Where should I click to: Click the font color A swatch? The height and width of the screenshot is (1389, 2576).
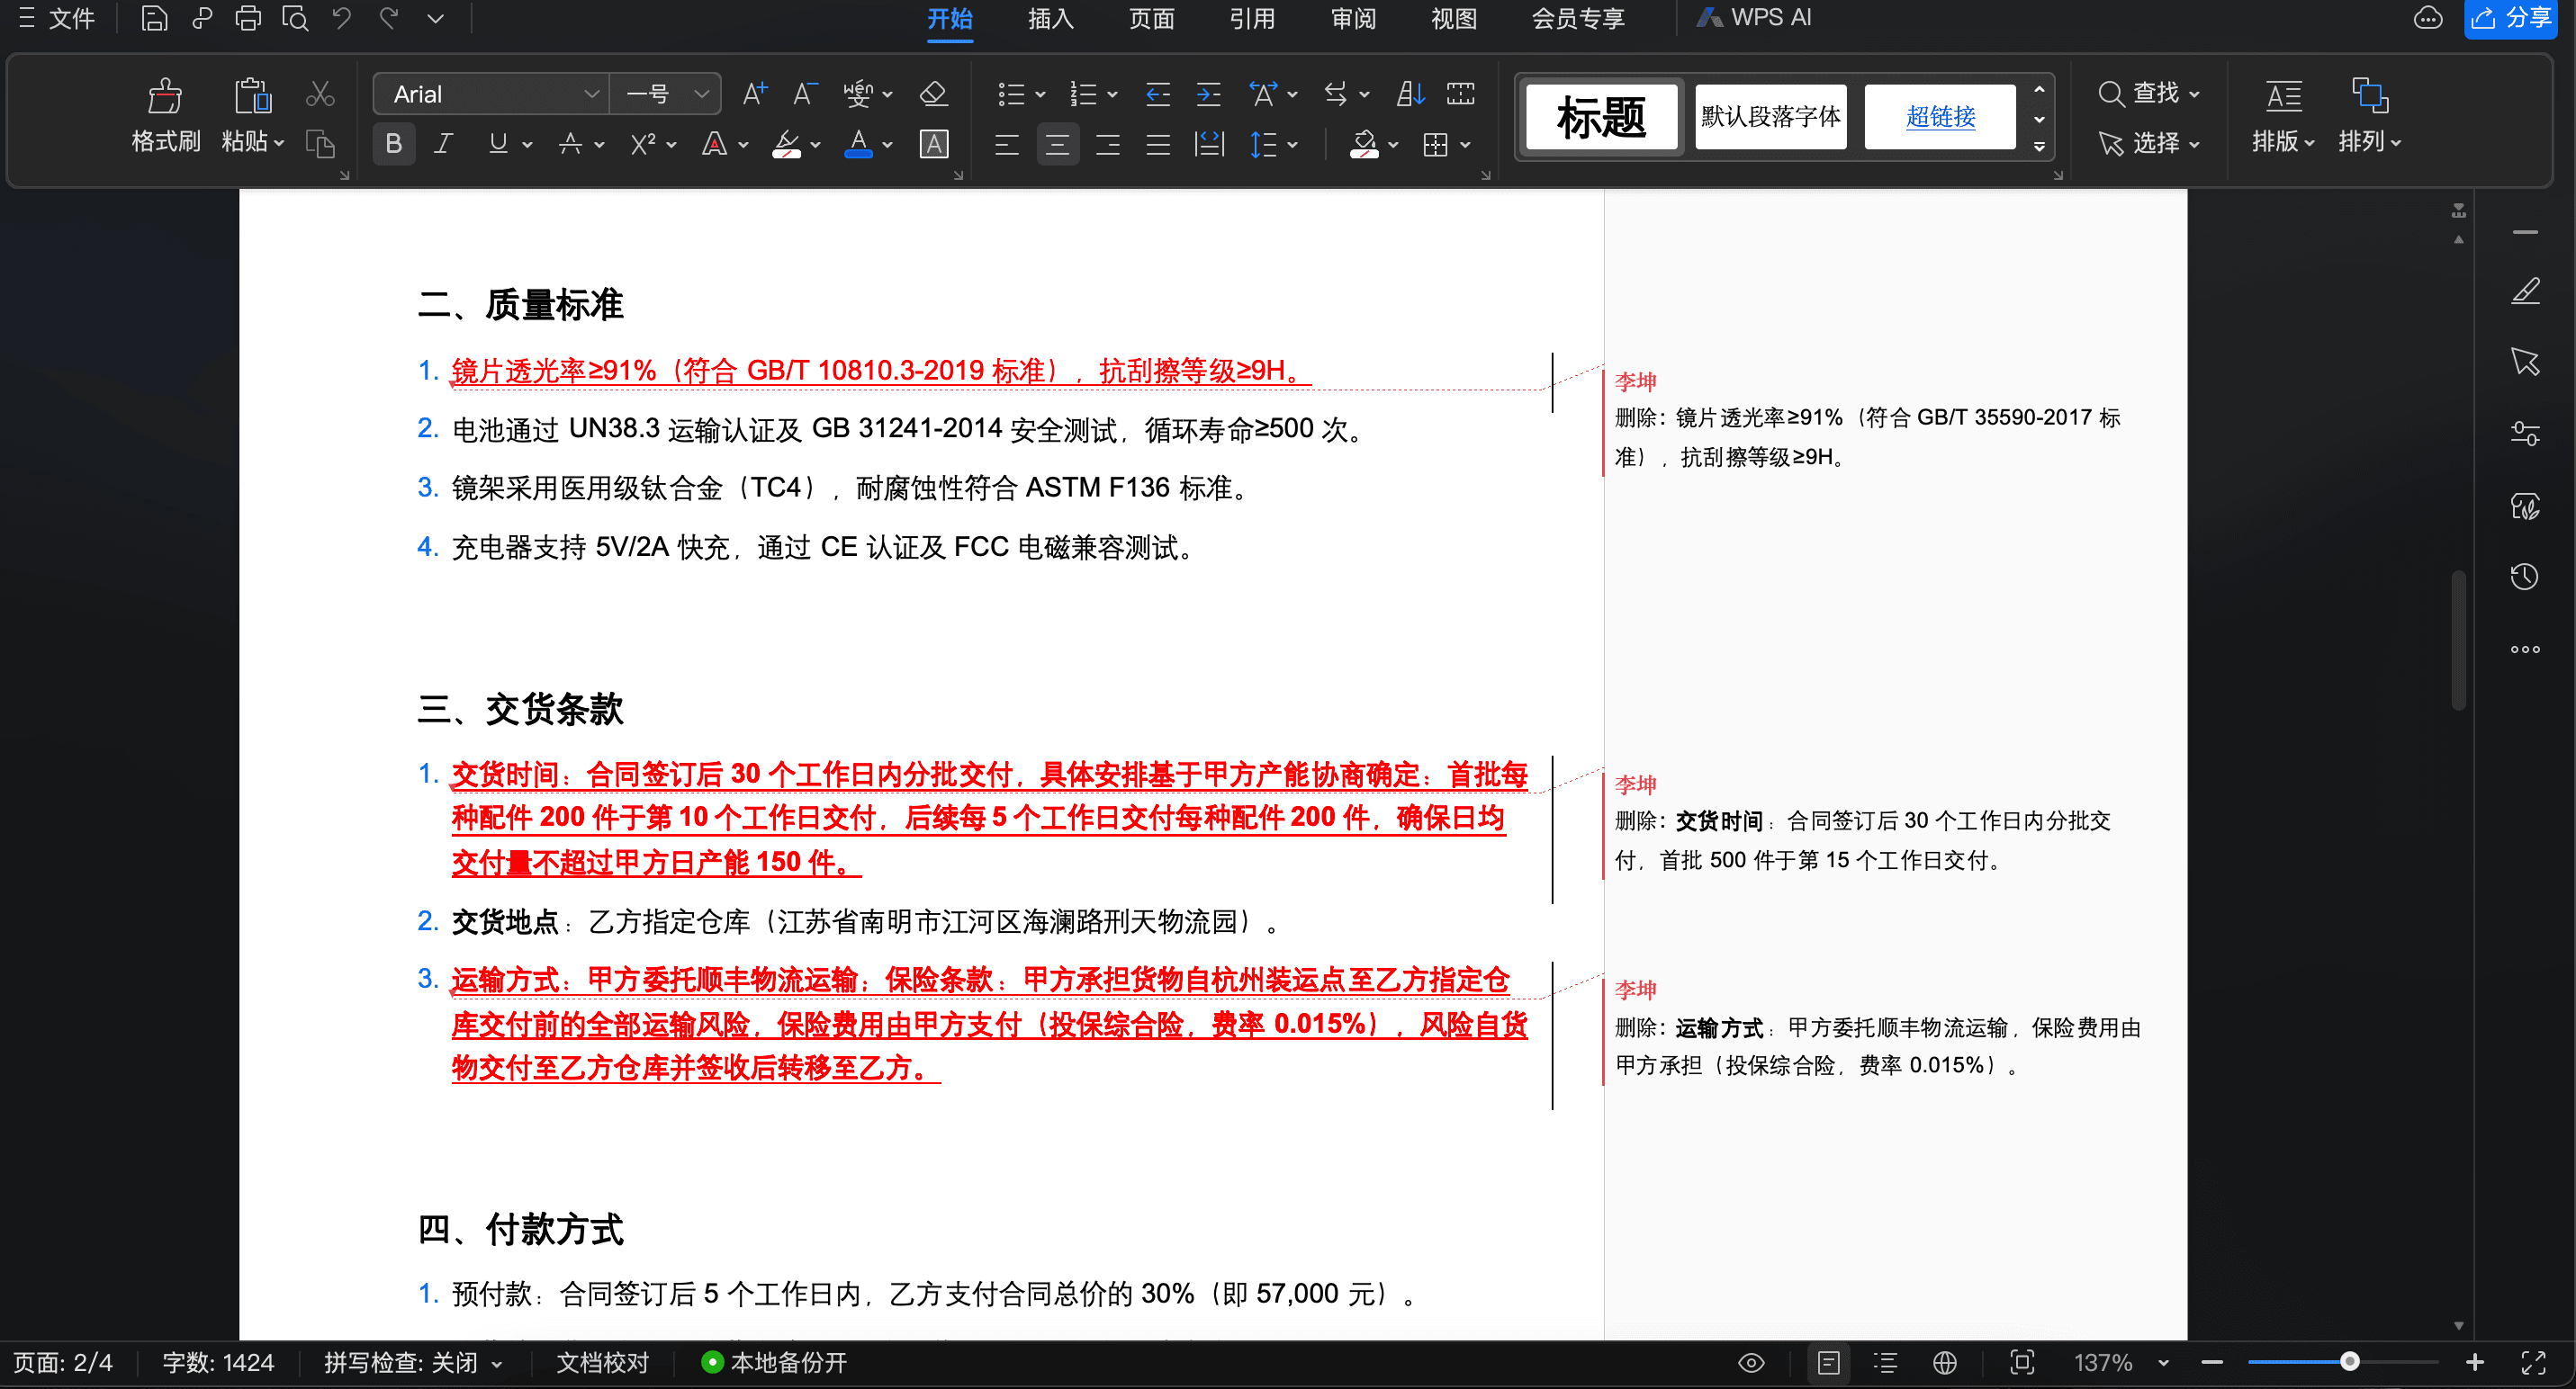(858, 144)
